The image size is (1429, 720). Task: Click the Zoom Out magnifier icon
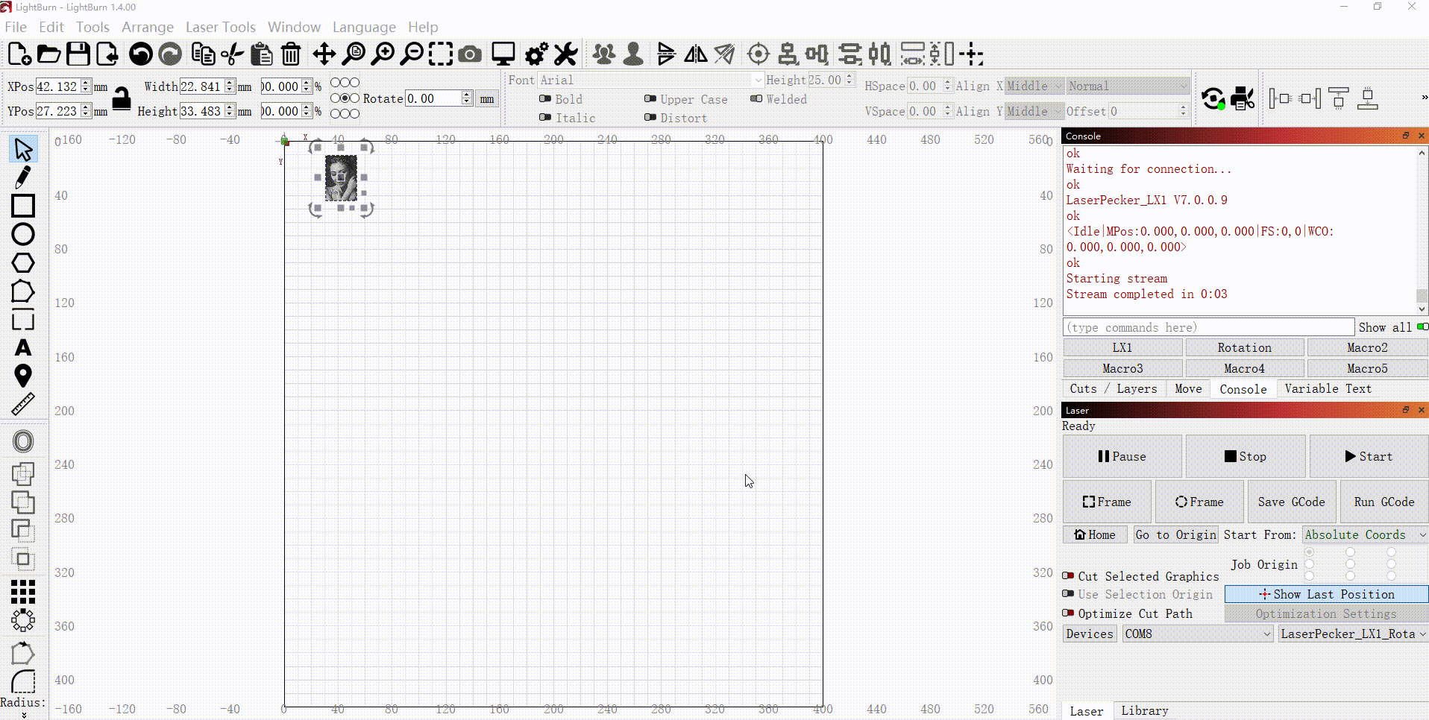coord(412,54)
